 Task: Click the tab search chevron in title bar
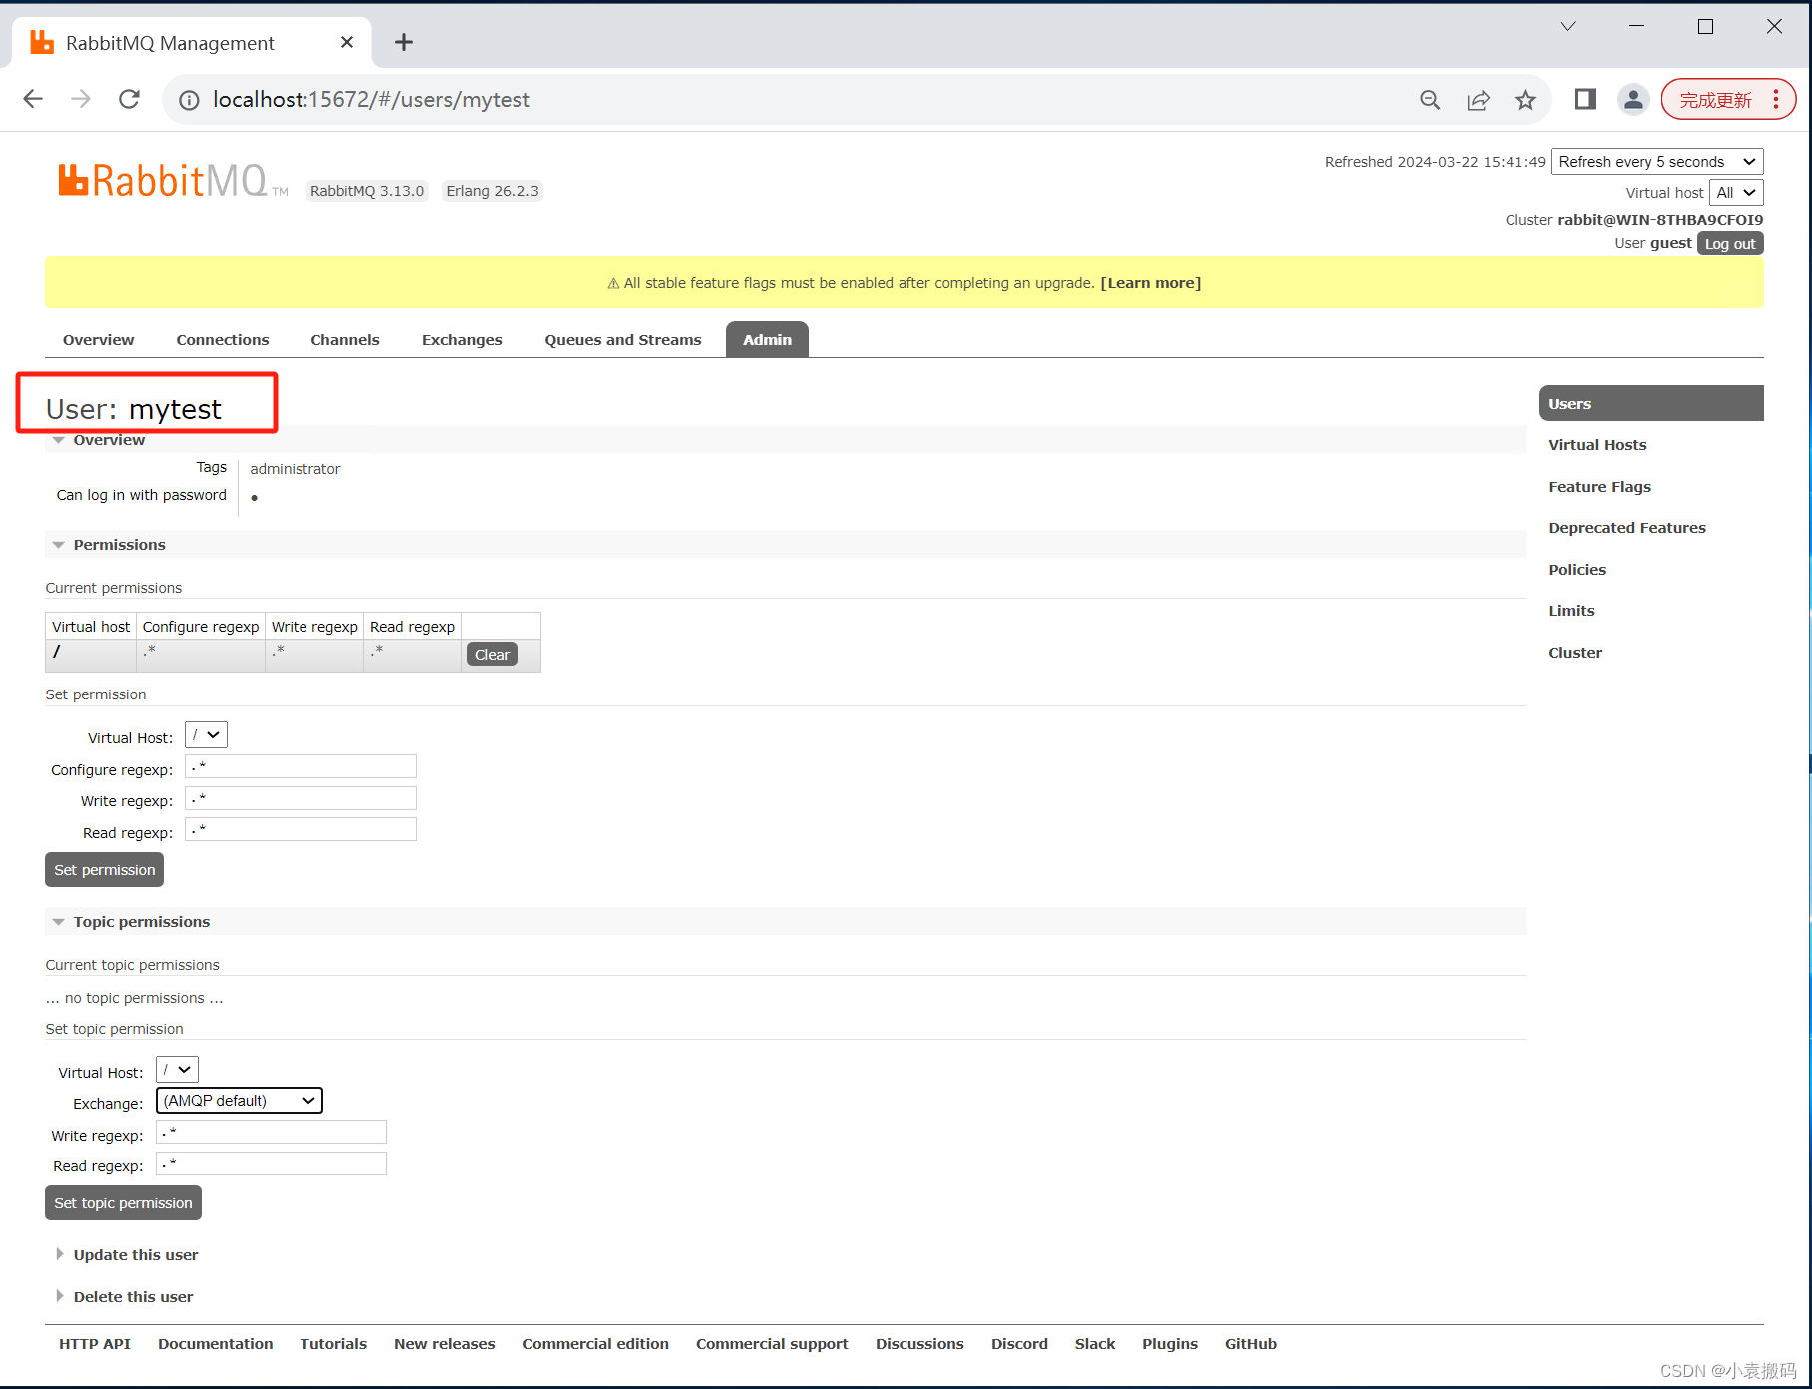pyautogui.click(x=1568, y=26)
